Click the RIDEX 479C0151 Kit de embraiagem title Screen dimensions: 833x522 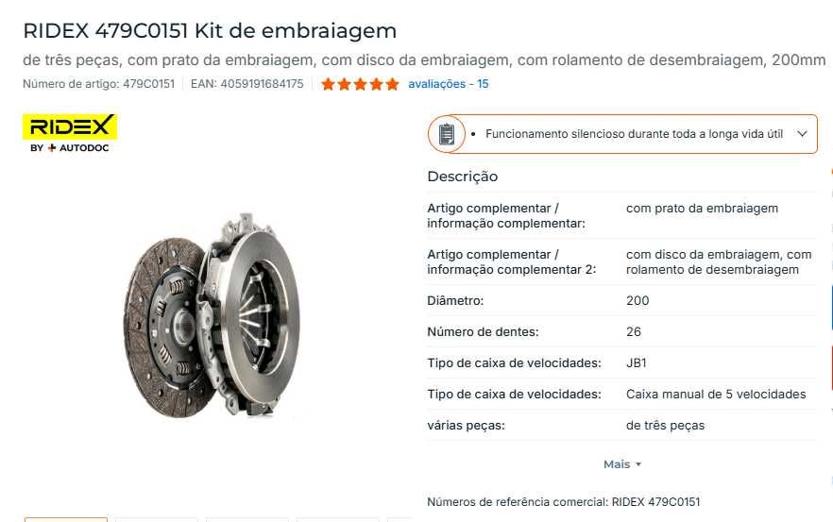click(210, 31)
